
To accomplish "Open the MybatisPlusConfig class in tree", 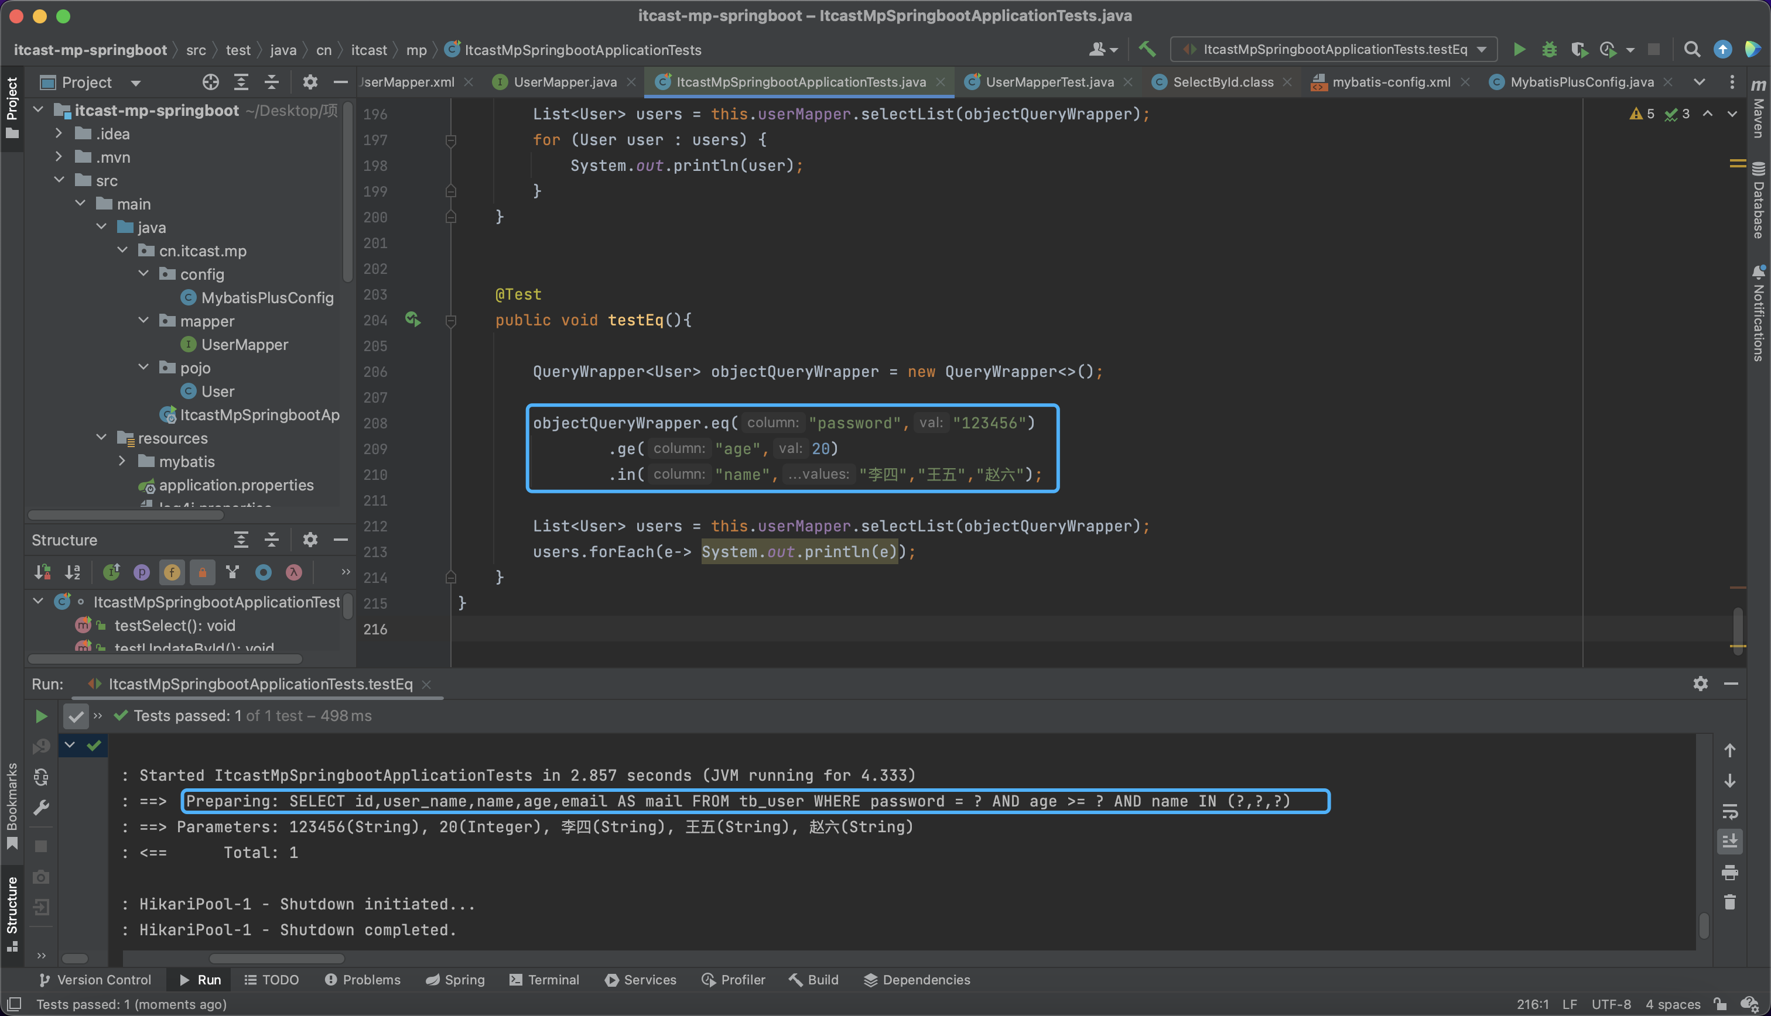I will (266, 298).
